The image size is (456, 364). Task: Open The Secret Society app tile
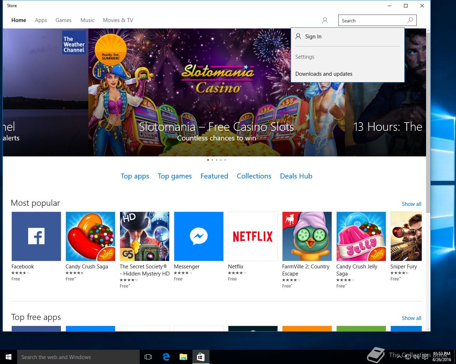(x=145, y=236)
